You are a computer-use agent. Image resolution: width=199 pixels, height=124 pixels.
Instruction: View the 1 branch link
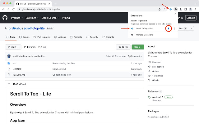click(x=30, y=47)
